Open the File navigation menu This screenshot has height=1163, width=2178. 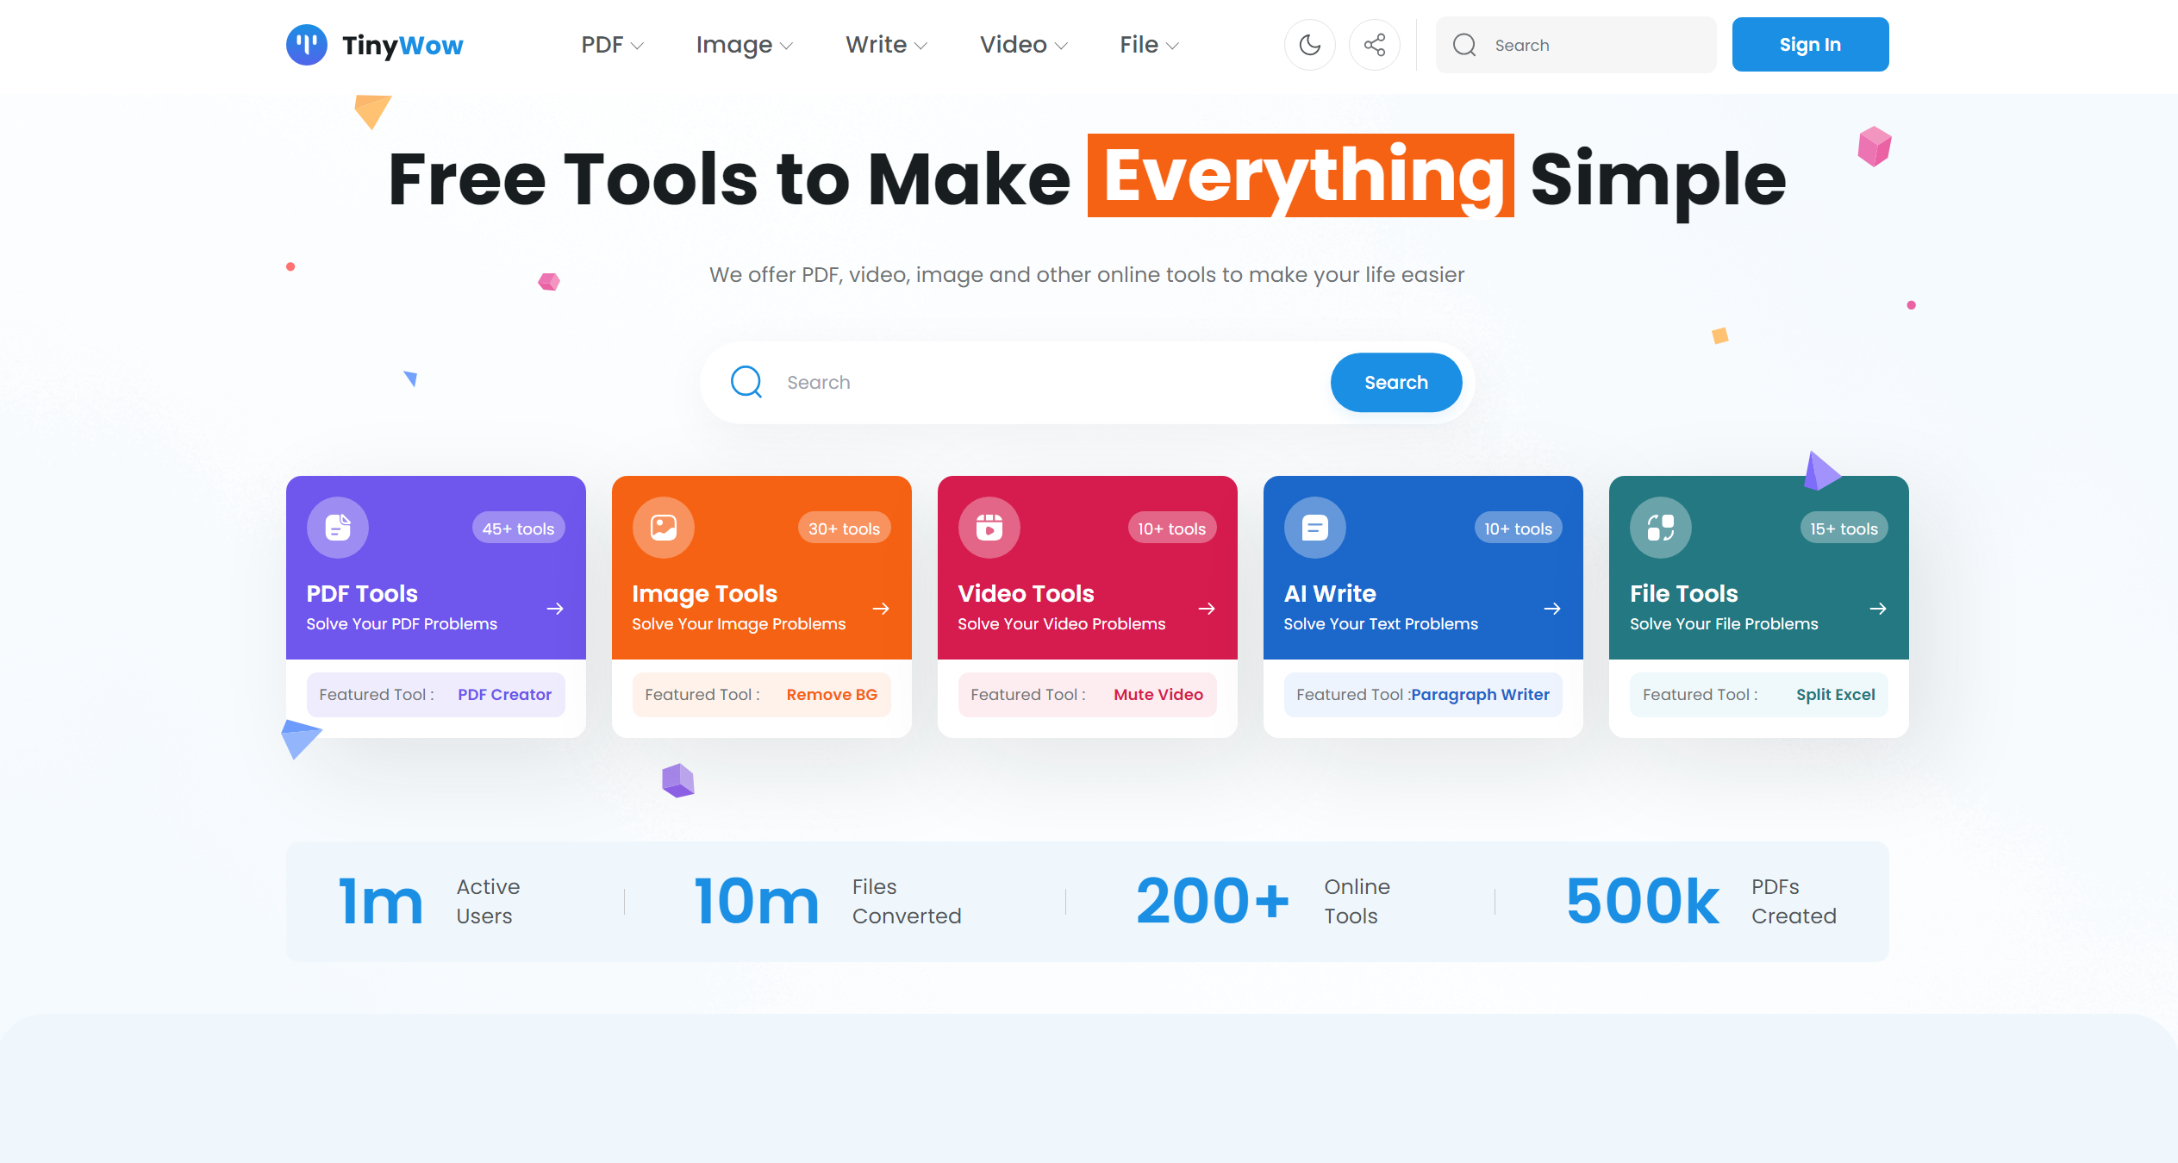pos(1149,45)
